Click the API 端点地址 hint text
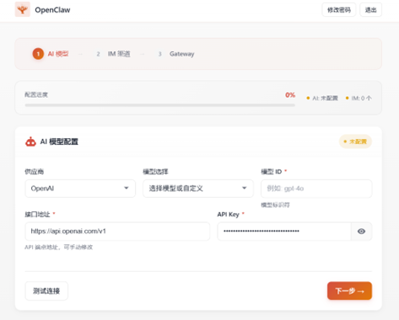This screenshot has width=399, height=320. point(59,248)
